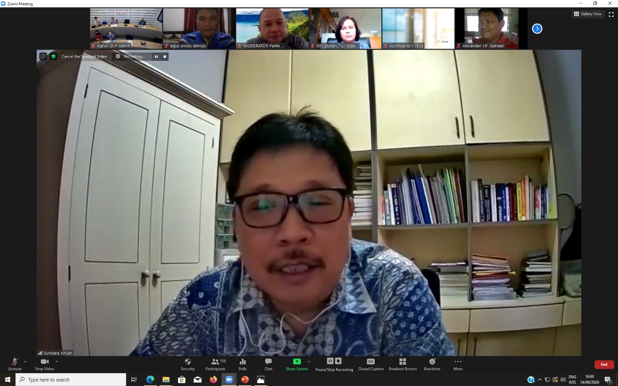Open the Chat panel

(x=268, y=362)
